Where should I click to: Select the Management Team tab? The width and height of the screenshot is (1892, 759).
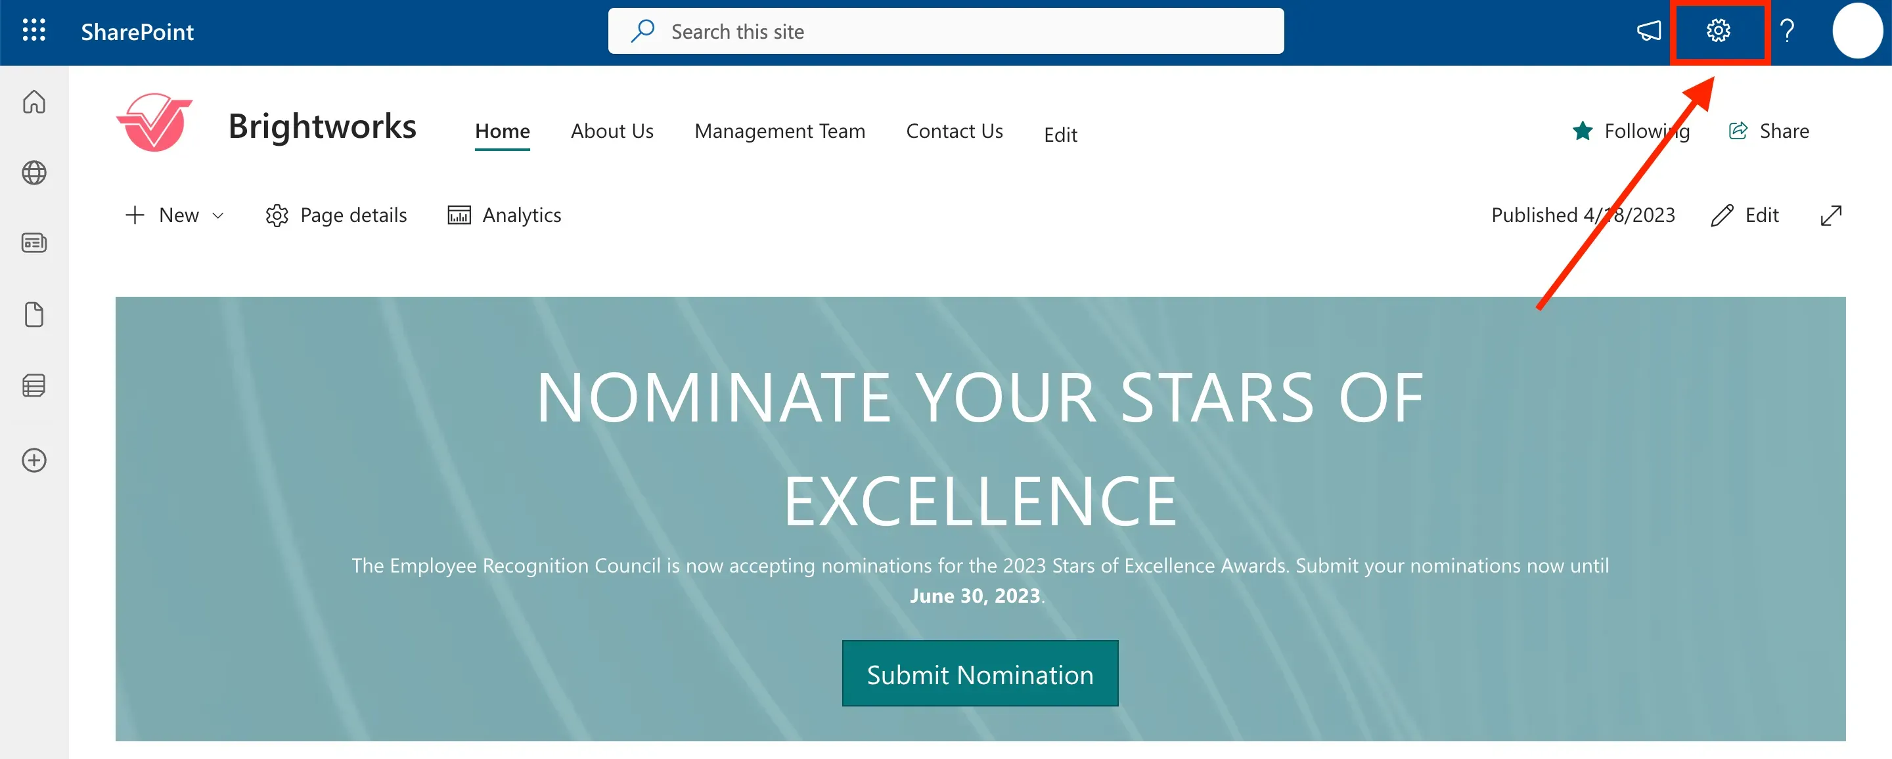(779, 131)
